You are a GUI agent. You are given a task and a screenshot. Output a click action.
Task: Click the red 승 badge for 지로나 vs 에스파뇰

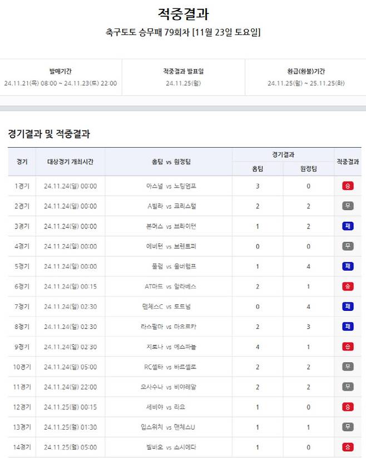[x=348, y=347]
